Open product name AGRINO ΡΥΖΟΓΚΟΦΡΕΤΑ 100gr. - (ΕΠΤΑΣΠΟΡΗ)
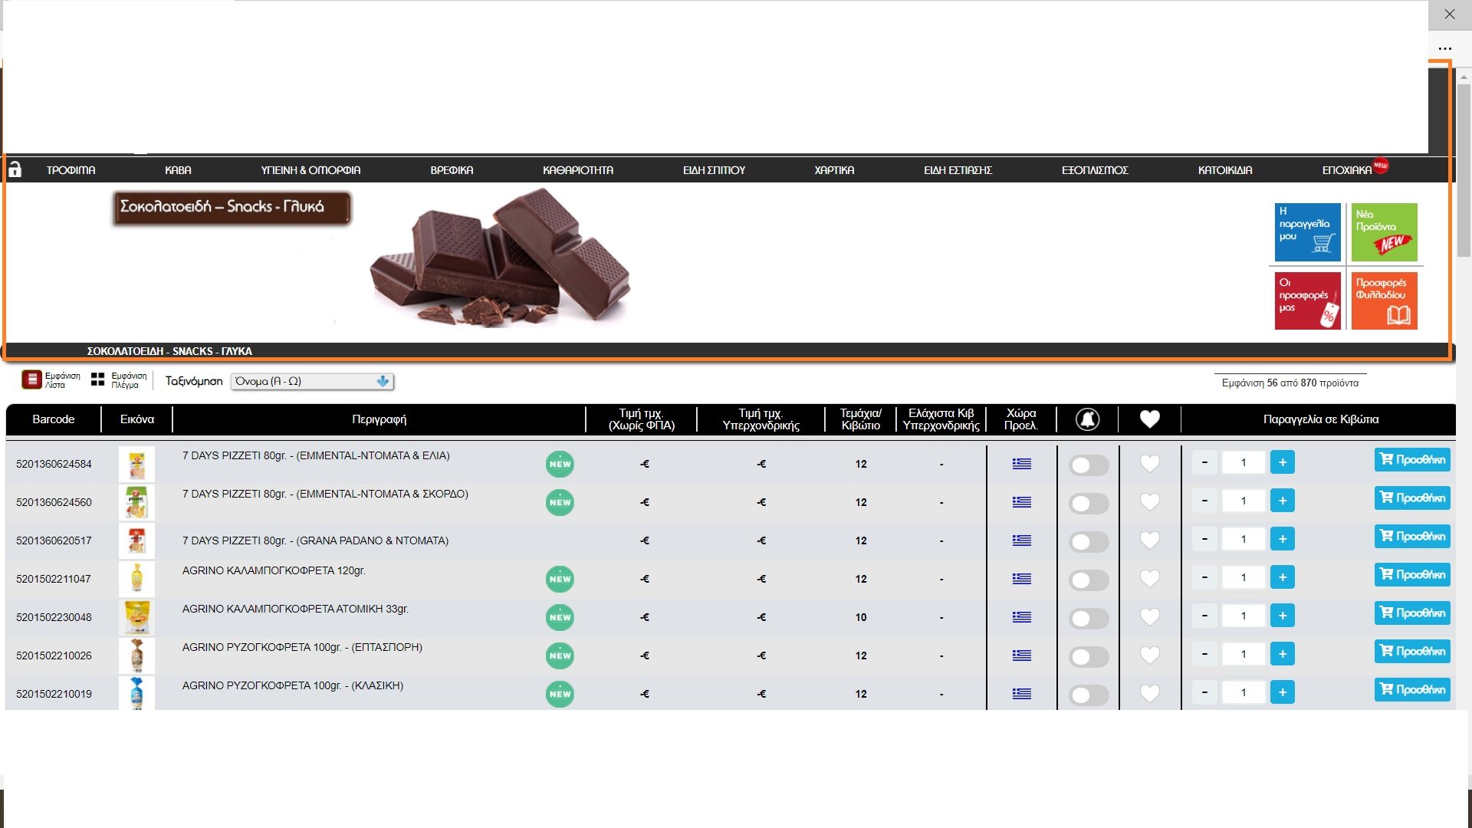 [302, 647]
